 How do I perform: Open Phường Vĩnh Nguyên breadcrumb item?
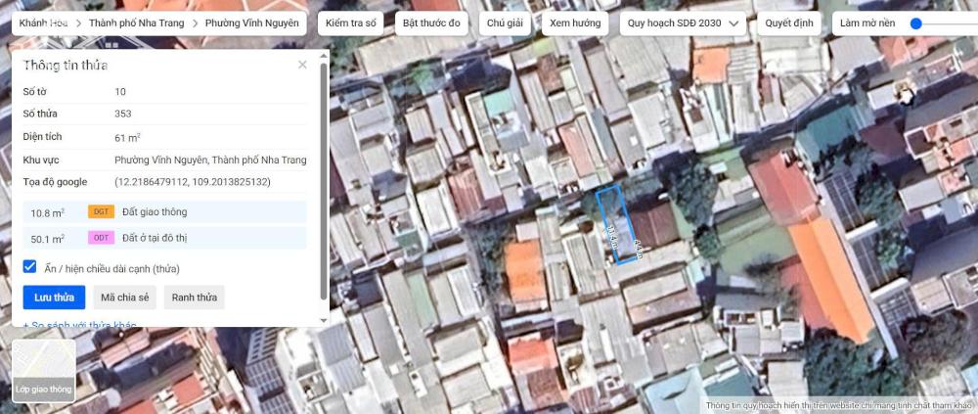[x=251, y=23]
